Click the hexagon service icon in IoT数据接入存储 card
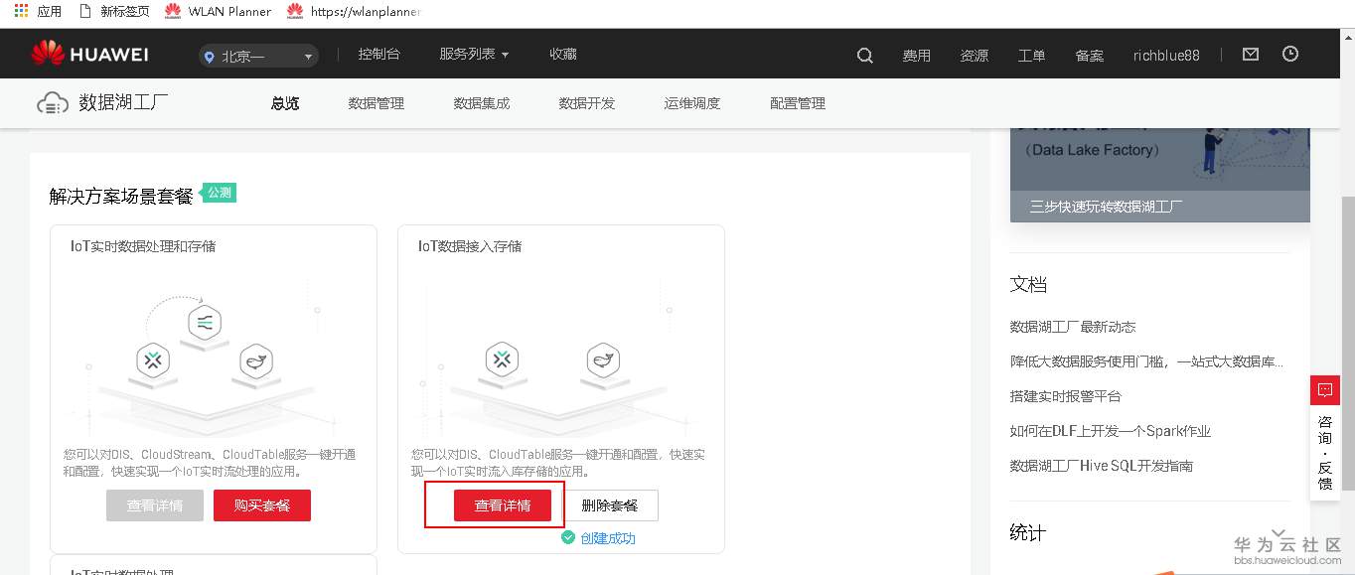The height and width of the screenshot is (575, 1355). click(502, 360)
